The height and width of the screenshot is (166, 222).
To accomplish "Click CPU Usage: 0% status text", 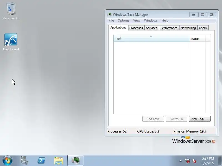I will (x=148, y=131).
